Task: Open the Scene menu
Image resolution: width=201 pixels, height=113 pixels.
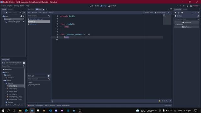Action: 3,6
